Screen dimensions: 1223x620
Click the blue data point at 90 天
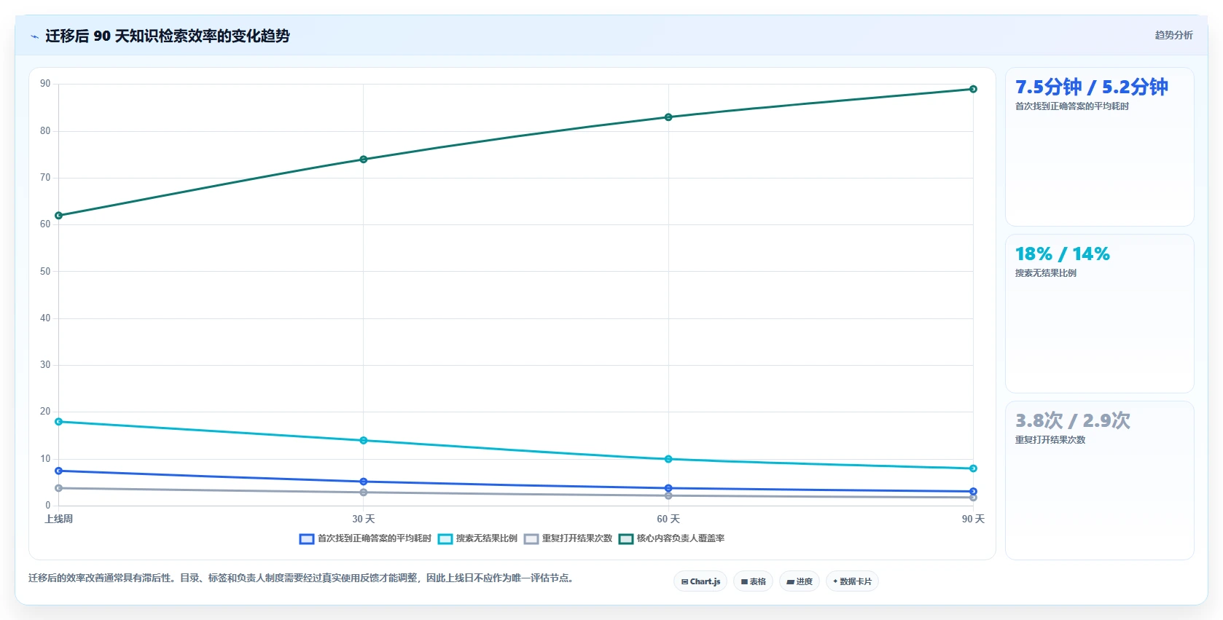(x=973, y=492)
